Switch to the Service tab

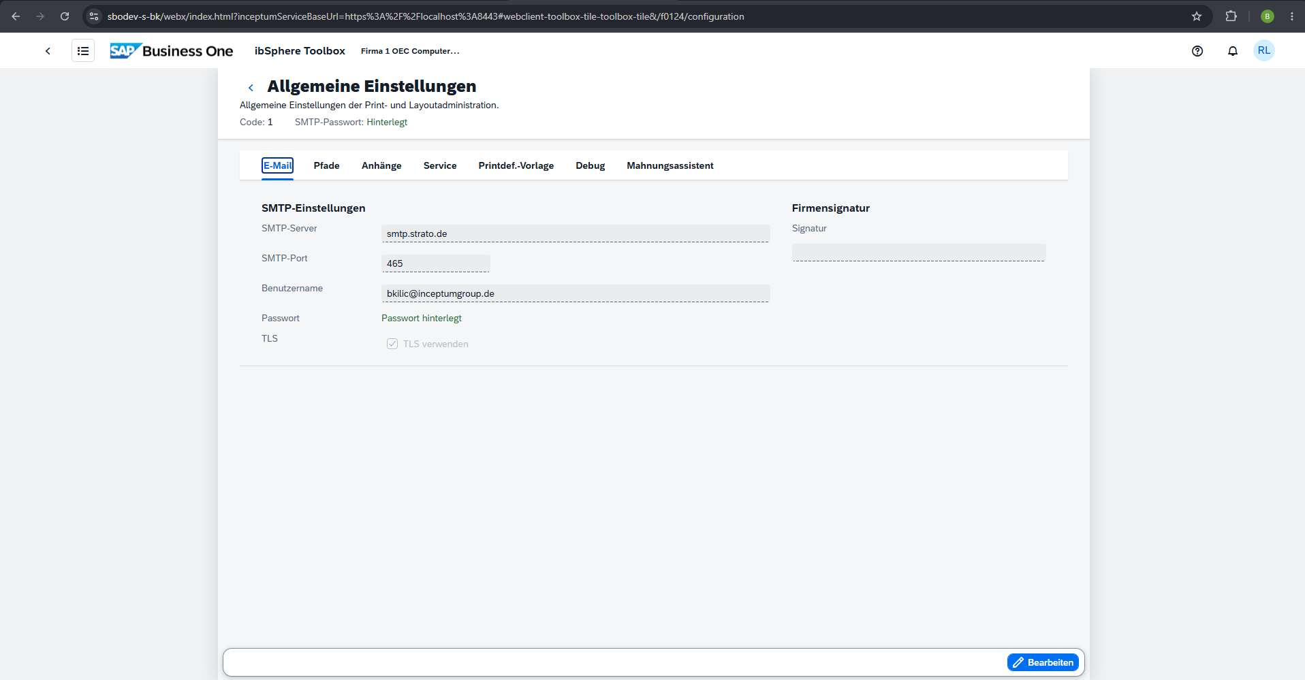(x=440, y=165)
